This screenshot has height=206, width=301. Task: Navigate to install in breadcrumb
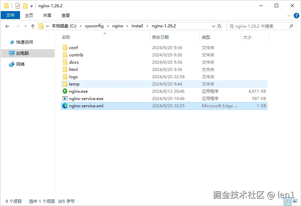137,26
